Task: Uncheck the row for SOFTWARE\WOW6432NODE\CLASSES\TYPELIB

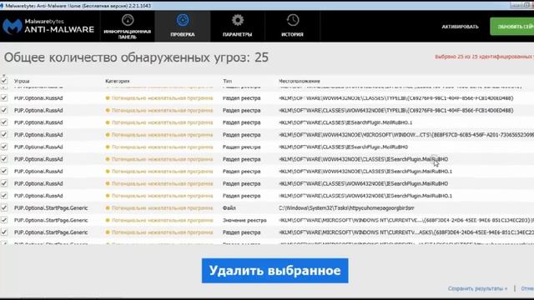Action: pyautogui.click(x=4, y=98)
